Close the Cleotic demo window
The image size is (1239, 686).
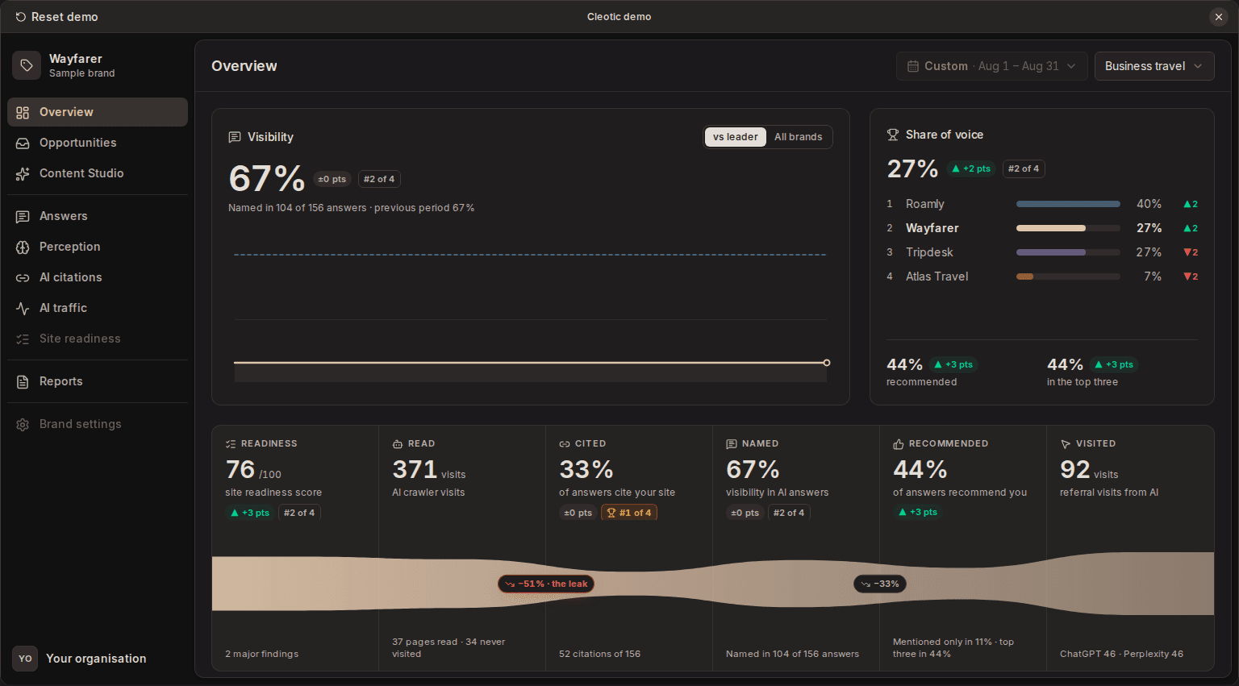[1219, 17]
